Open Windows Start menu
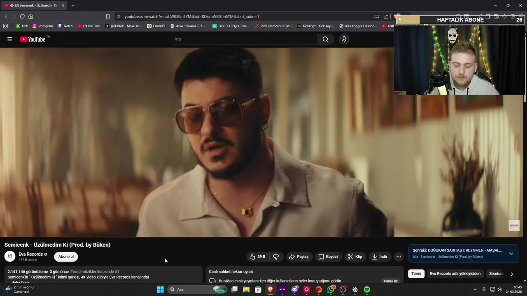The width and height of the screenshot is (527, 296). [x=161, y=289]
